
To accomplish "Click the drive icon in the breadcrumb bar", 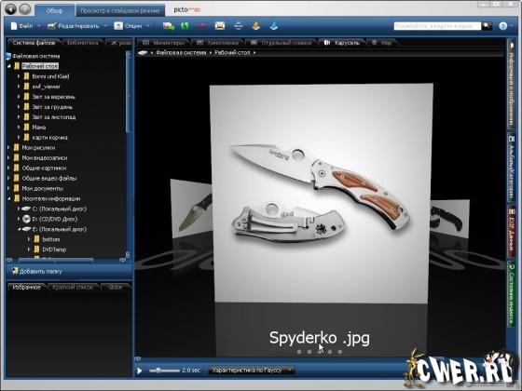I will pos(143,53).
